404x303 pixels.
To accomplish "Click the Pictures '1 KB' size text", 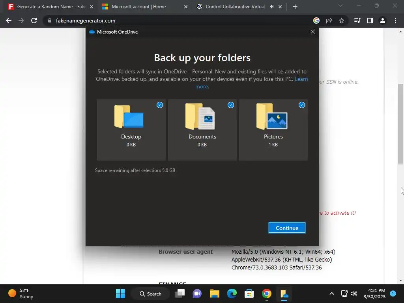I will click(x=273, y=144).
